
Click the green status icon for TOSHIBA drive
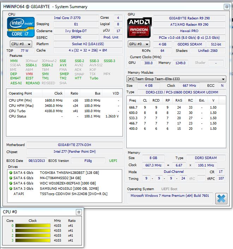click(11, 172)
